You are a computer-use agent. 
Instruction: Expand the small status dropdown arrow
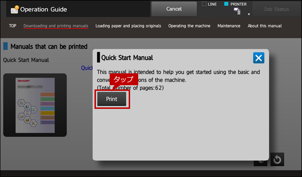tap(249, 14)
